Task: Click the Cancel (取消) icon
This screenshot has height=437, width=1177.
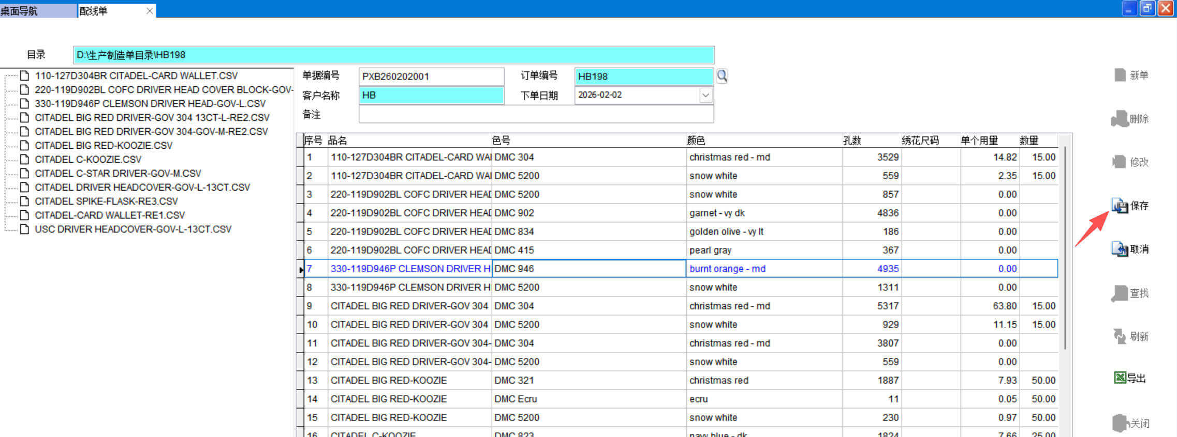Action: click(1120, 249)
